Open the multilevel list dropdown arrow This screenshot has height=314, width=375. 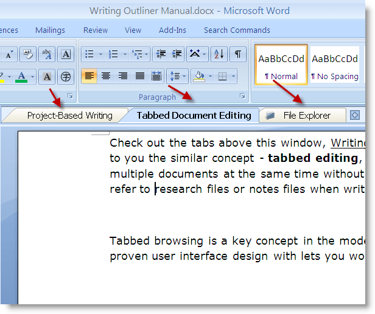tap(146, 54)
